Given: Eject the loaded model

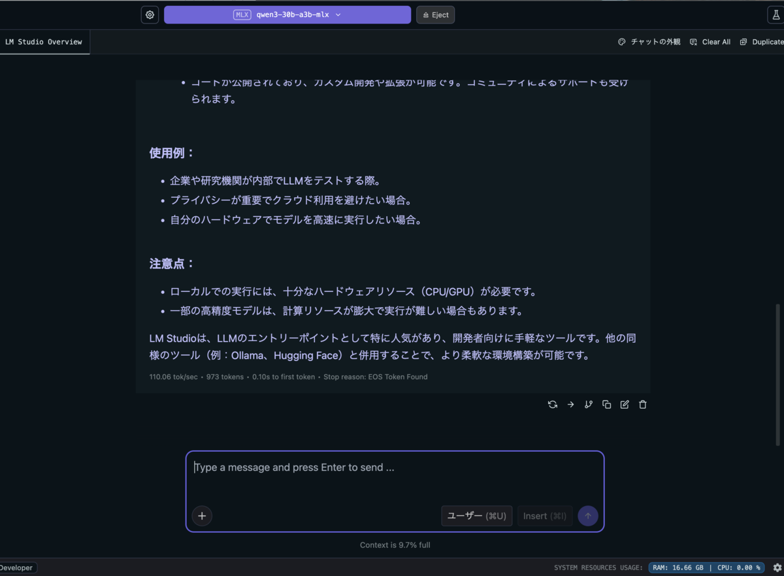Looking at the screenshot, I should coord(435,15).
